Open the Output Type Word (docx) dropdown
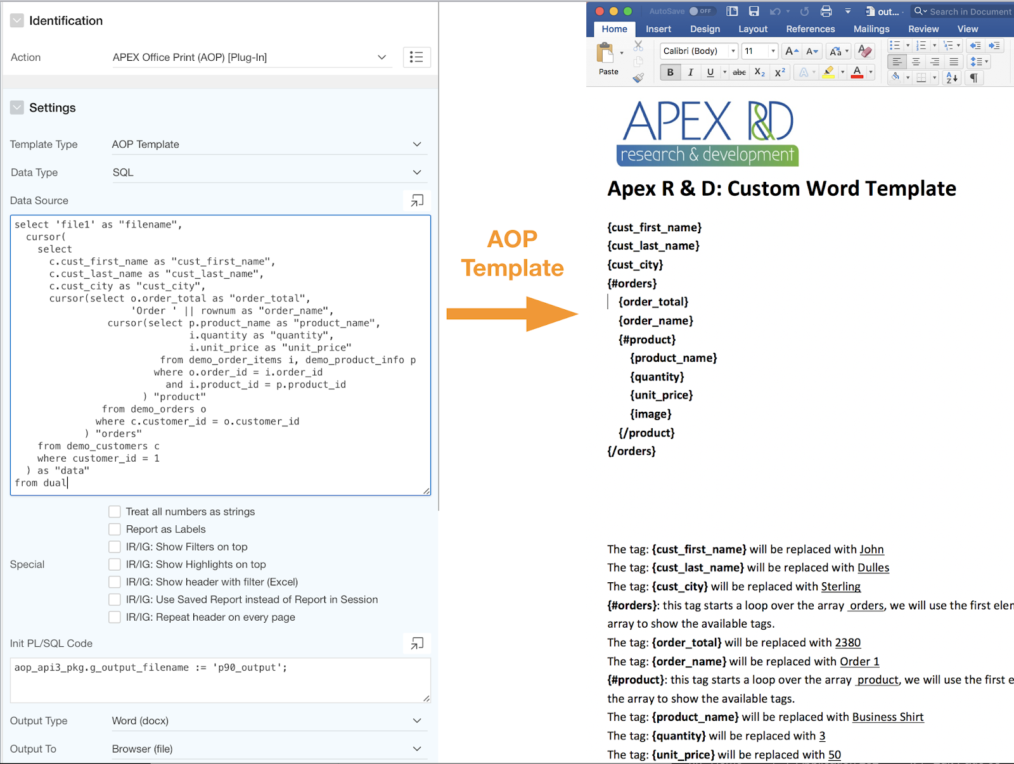 click(269, 721)
